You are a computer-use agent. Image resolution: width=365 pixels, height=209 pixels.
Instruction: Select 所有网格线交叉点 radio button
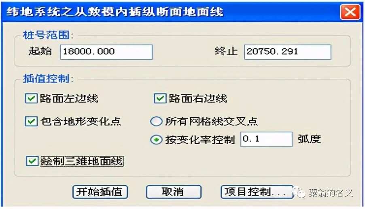(156, 121)
